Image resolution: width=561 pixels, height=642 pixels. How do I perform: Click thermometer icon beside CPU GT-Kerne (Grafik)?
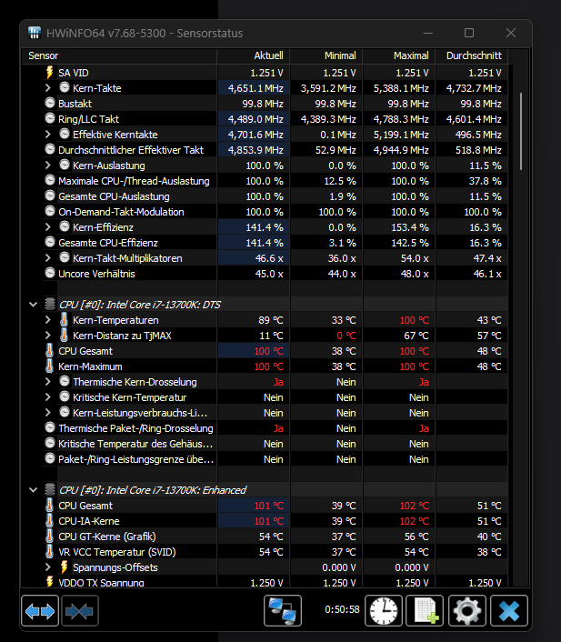coord(49,537)
